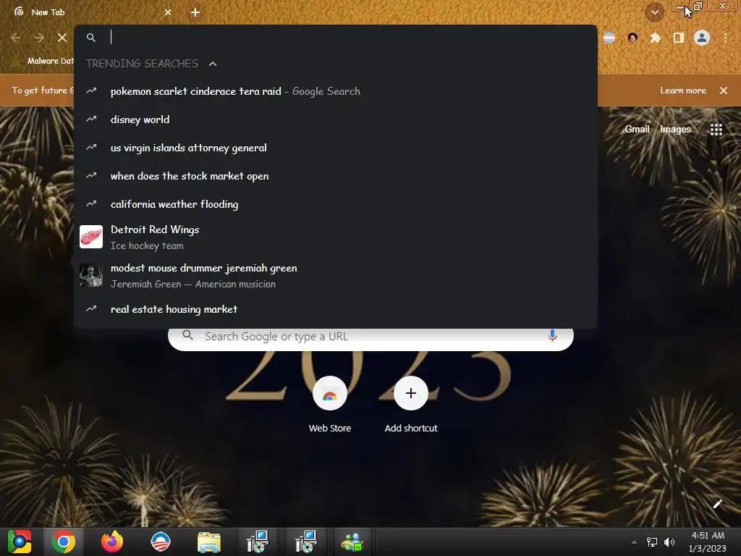Open the blue and red striped circle app in the taskbar
Screen dimensions: 741x556
coord(160,542)
